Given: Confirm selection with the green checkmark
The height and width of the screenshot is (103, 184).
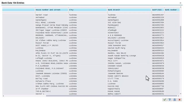Looking at the screenshot, I should click(165, 100).
